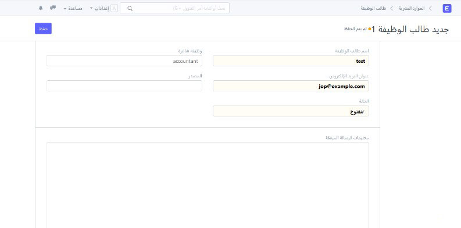The image size is (461, 228).
Task: Click the اسم طالب الوظيفة label
Action: click(352, 51)
